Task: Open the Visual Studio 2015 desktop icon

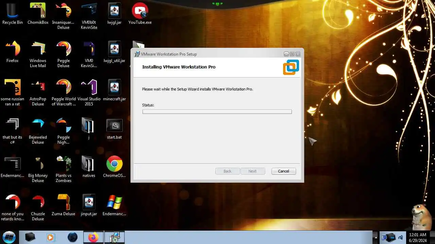Action: [x=89, y=93]
